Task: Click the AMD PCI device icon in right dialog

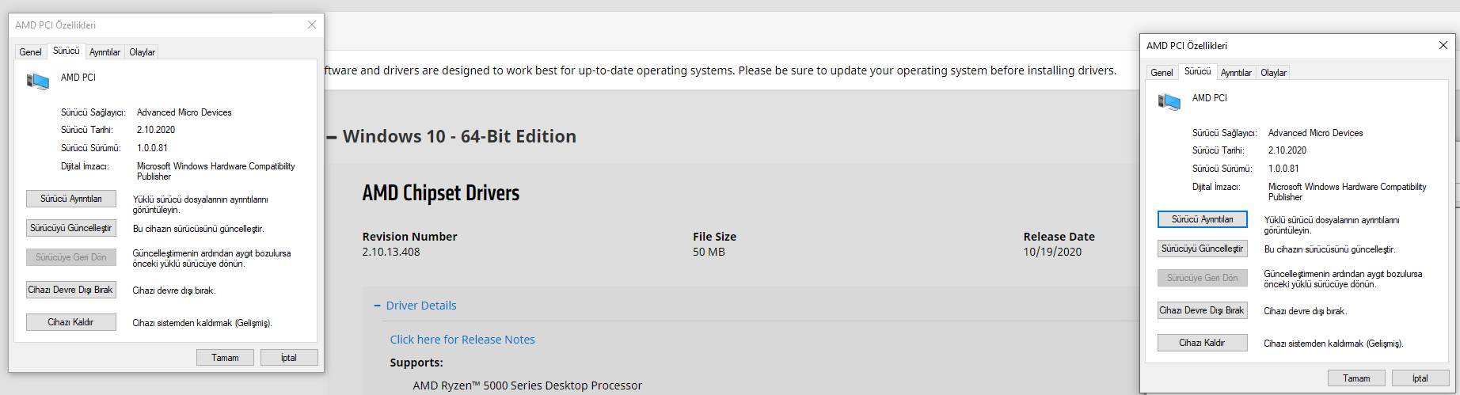Action: coord(1169,101)
